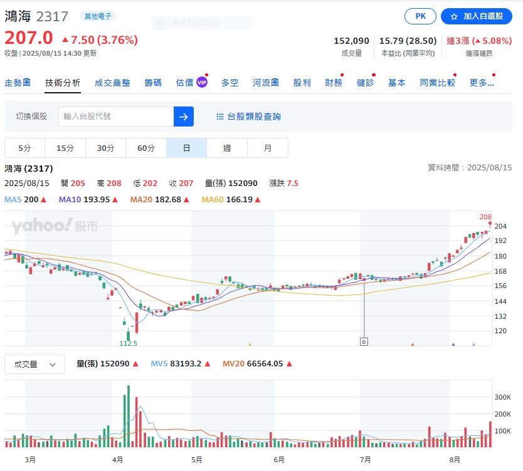Click the 輸入台股代號 input field
This screenshot has height=471, width=523.
click(x=116, y=116)
